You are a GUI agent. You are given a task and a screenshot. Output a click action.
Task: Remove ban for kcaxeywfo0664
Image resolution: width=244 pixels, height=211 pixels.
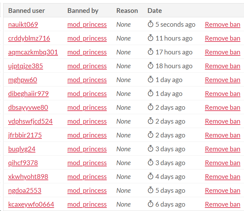[222, 204]
